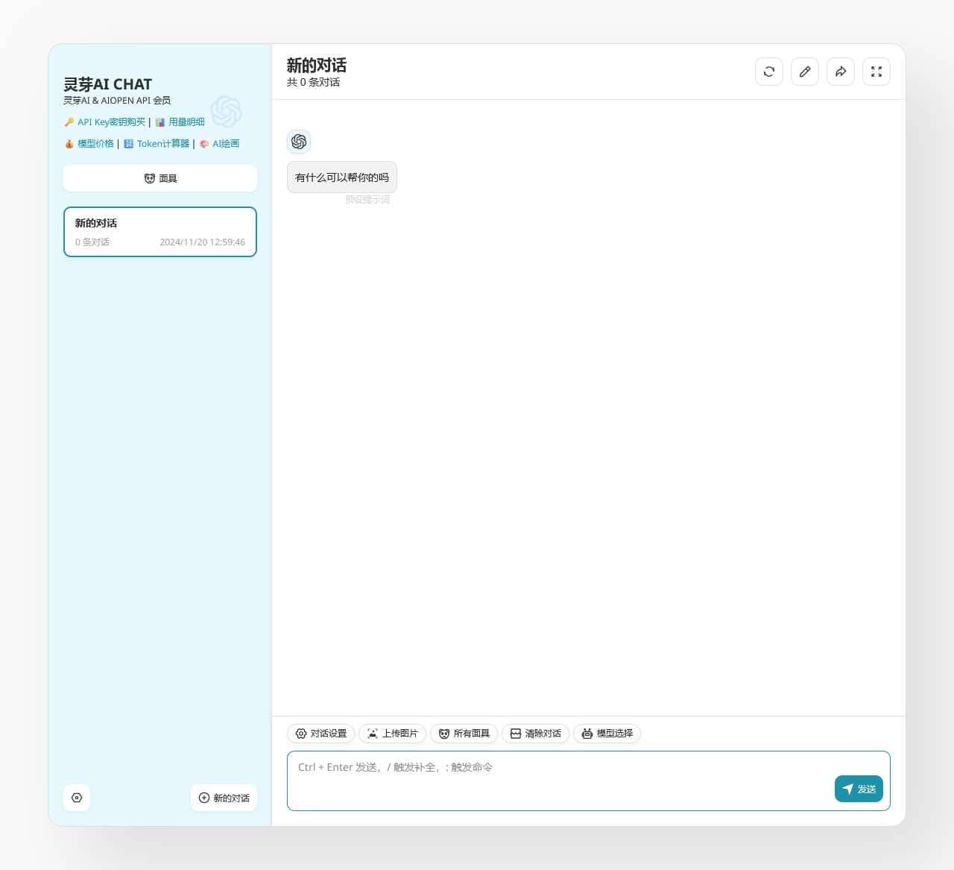The height and width of the screenshot is (870, 954).
Task: Open the API Key密钥购买 link
Action: pos(105,122)
